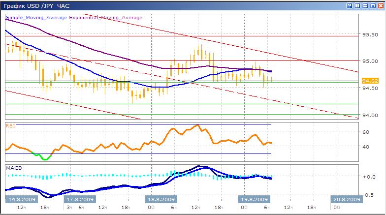386x215 pixels.
Task: Click the 17.8.2009 date marker
Action: pos(81,200)
